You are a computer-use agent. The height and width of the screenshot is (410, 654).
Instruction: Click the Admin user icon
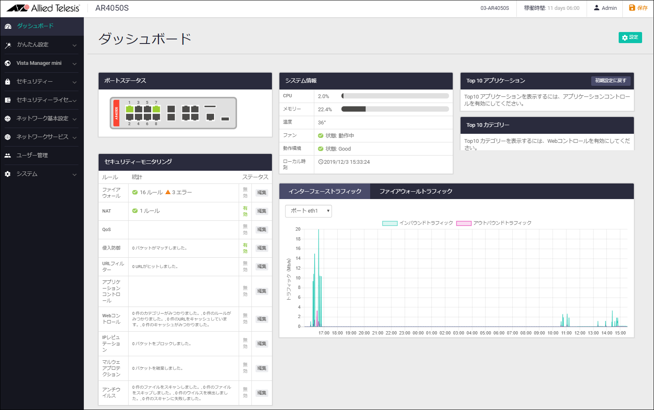[596, 8]
